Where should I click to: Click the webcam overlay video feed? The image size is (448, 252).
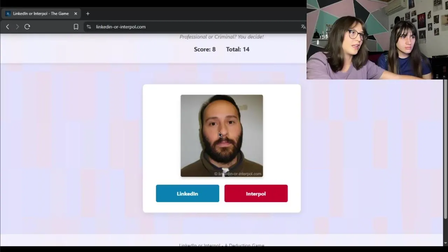click(x=377, y=40)
